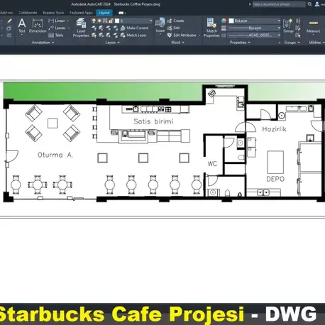325x325 pixels.
Task: Switch to the Express Tools ribbon tab
Action: click(x=53, y=13)
